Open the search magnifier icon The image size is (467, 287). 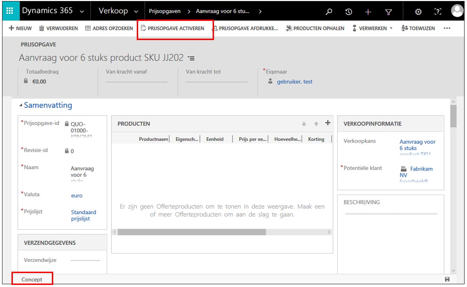tap(329, 11)
